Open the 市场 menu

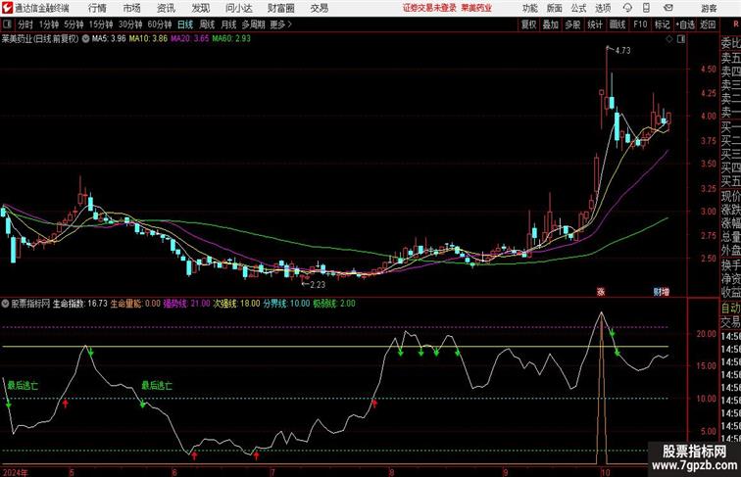[x=132, y=8]
